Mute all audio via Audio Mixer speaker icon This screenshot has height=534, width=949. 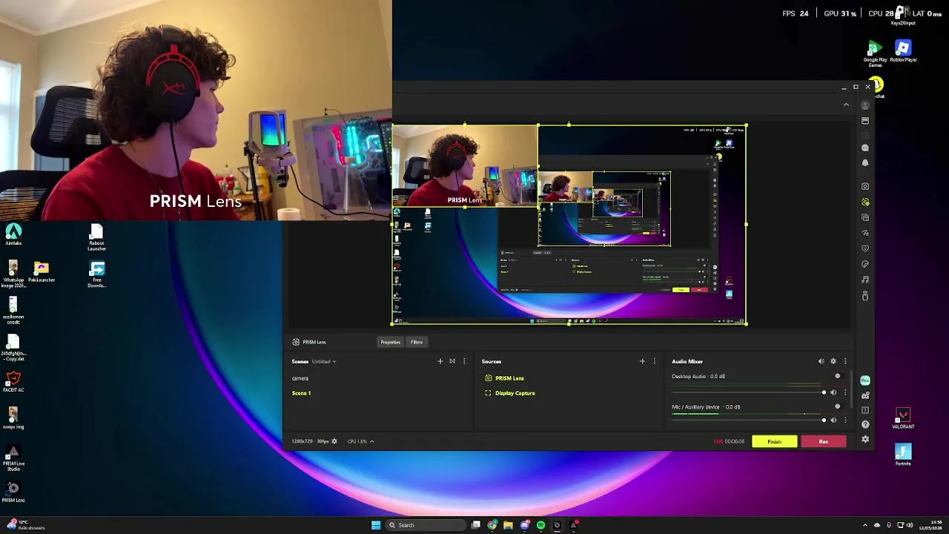(821, 361)
